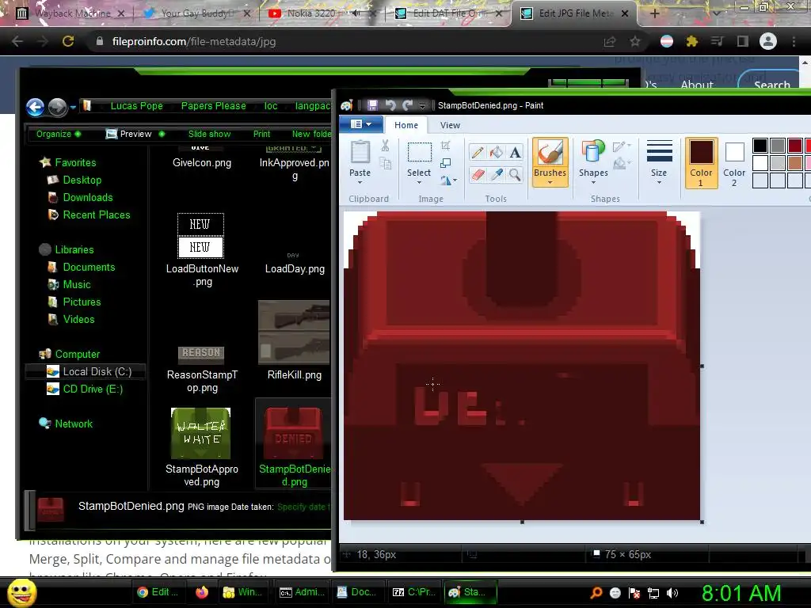
Task: Select the Color 1 swatch
Action: pyautogui.click(x=701, y=162)
